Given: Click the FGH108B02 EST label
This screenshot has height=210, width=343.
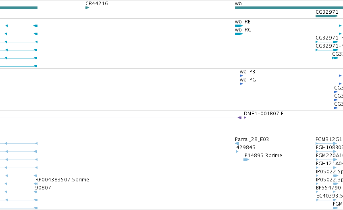Looking at the screenshot, I should point(329,148).
